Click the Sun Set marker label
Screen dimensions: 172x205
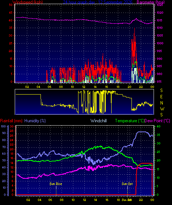pos(127,184)
